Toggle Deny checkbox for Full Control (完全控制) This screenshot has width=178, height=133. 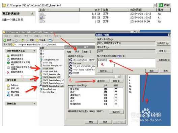click(116, 89)
